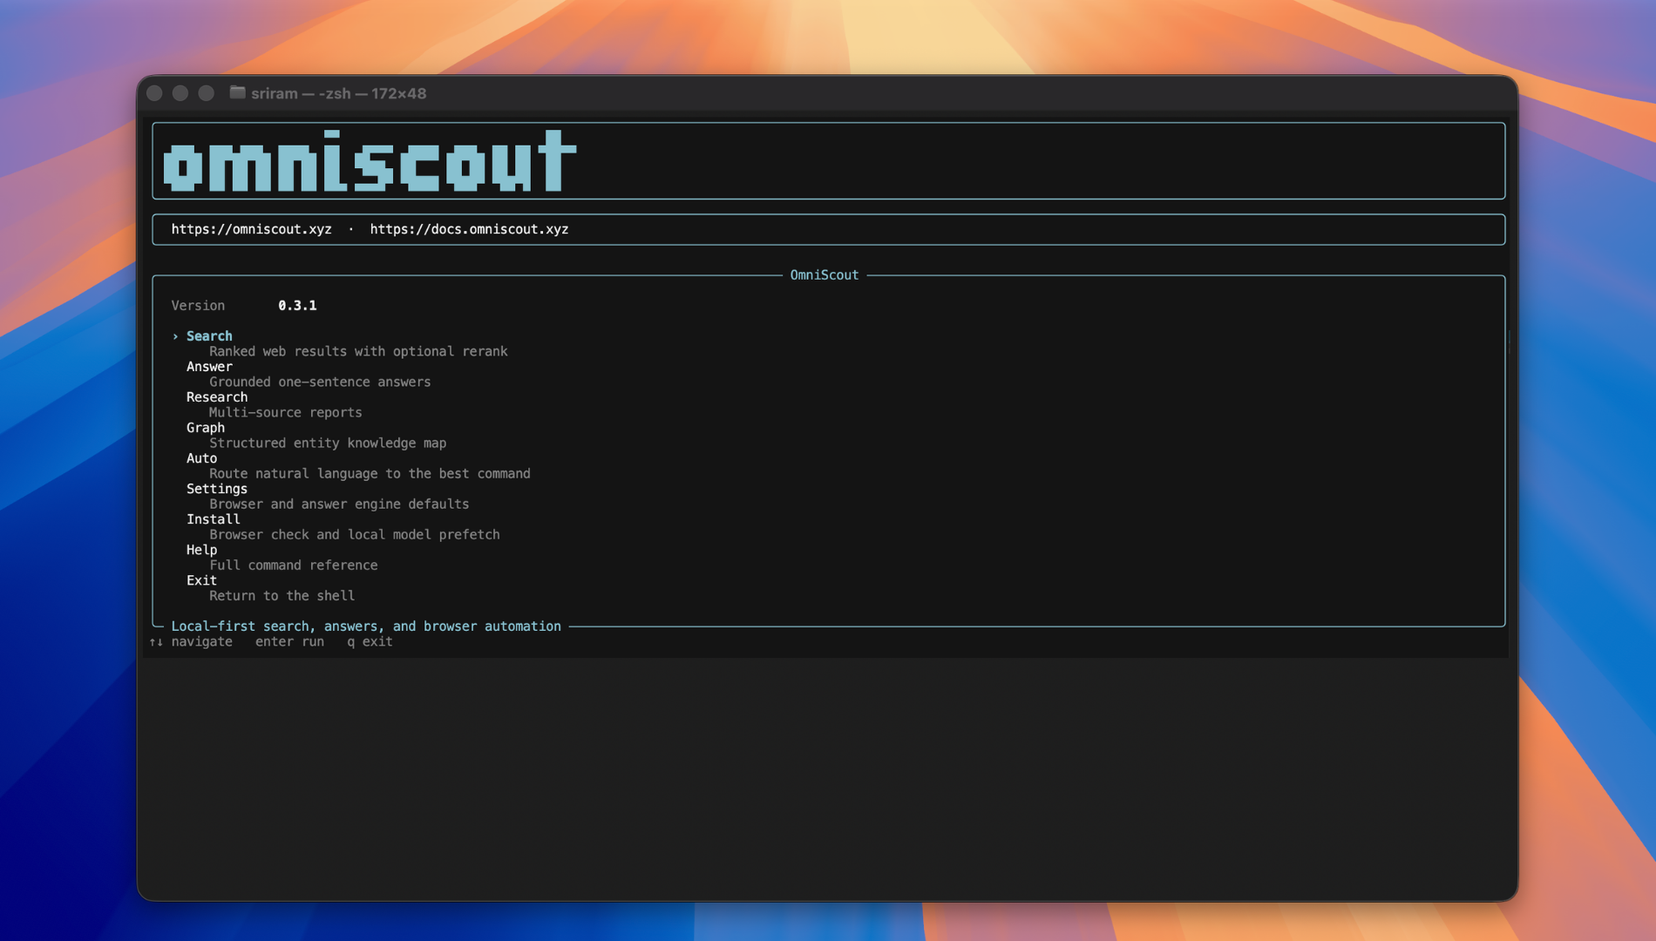Select the Answer menu entry
This screenshot has height=941, width=1656.
click(209, 367)
